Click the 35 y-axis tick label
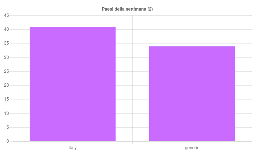The width and height of the screenshot is (254, 154). 7,43
